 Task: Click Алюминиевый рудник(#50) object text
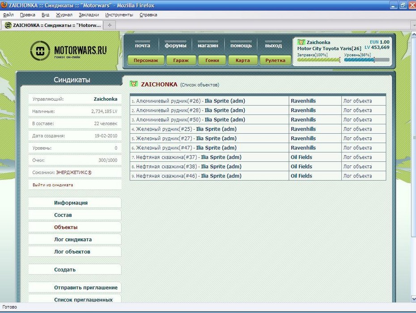tap(168, 120)
